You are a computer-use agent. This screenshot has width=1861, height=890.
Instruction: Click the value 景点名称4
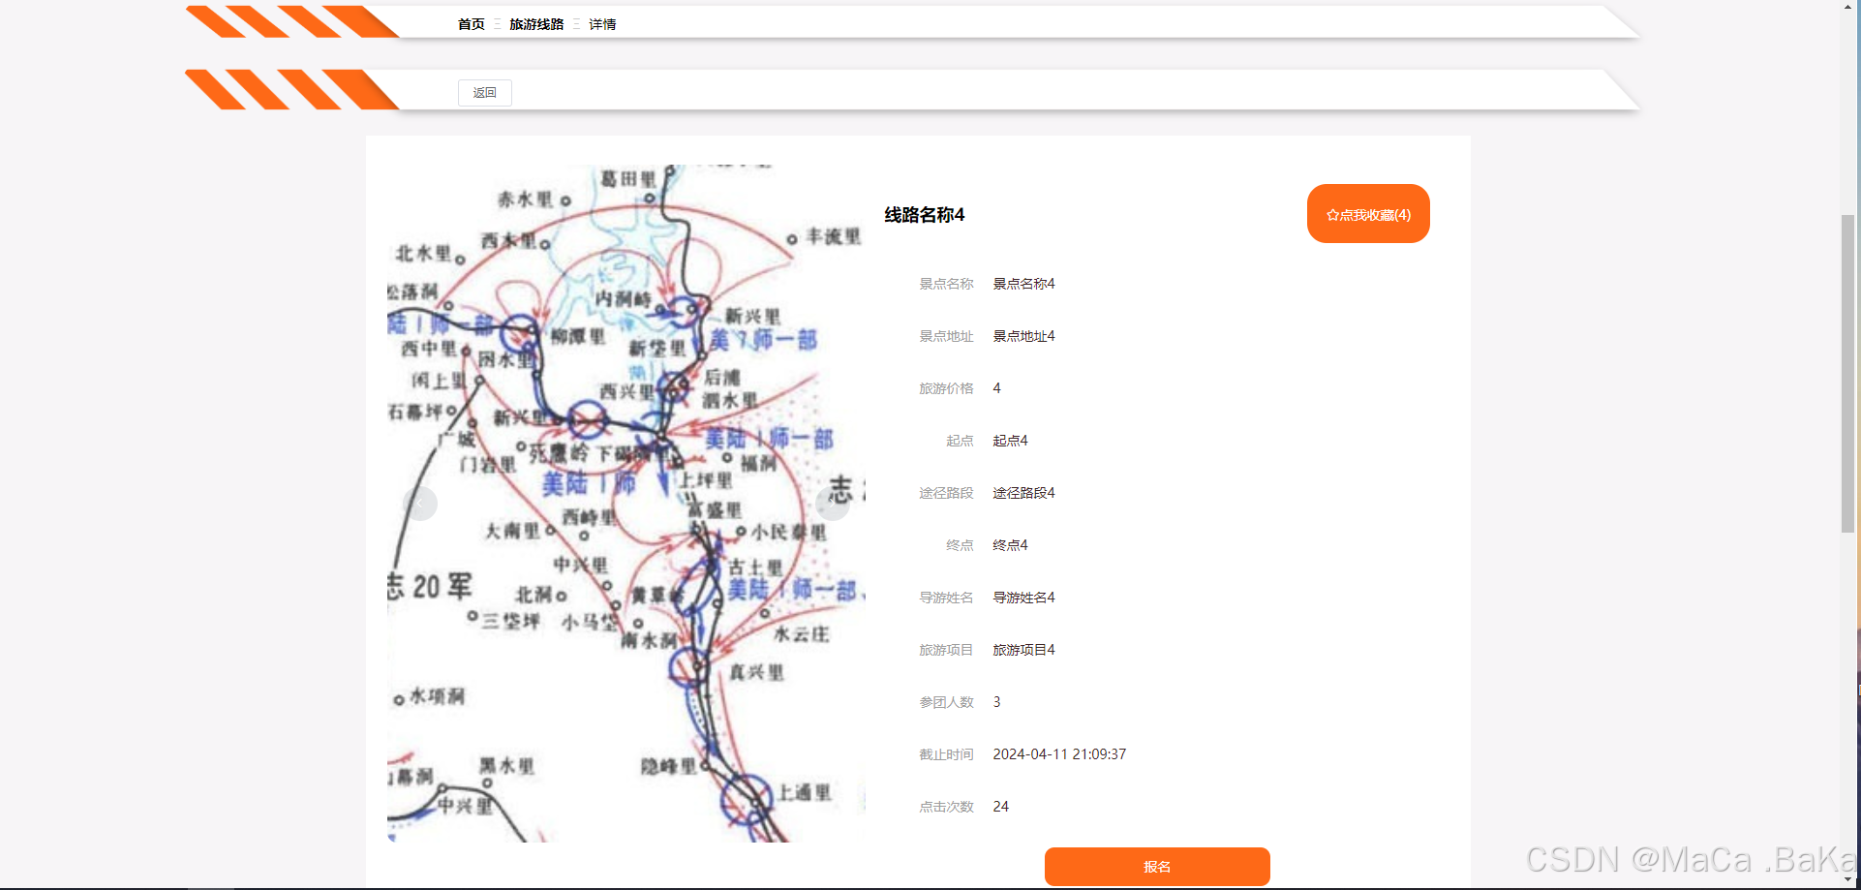click(x=1023, y=284)
